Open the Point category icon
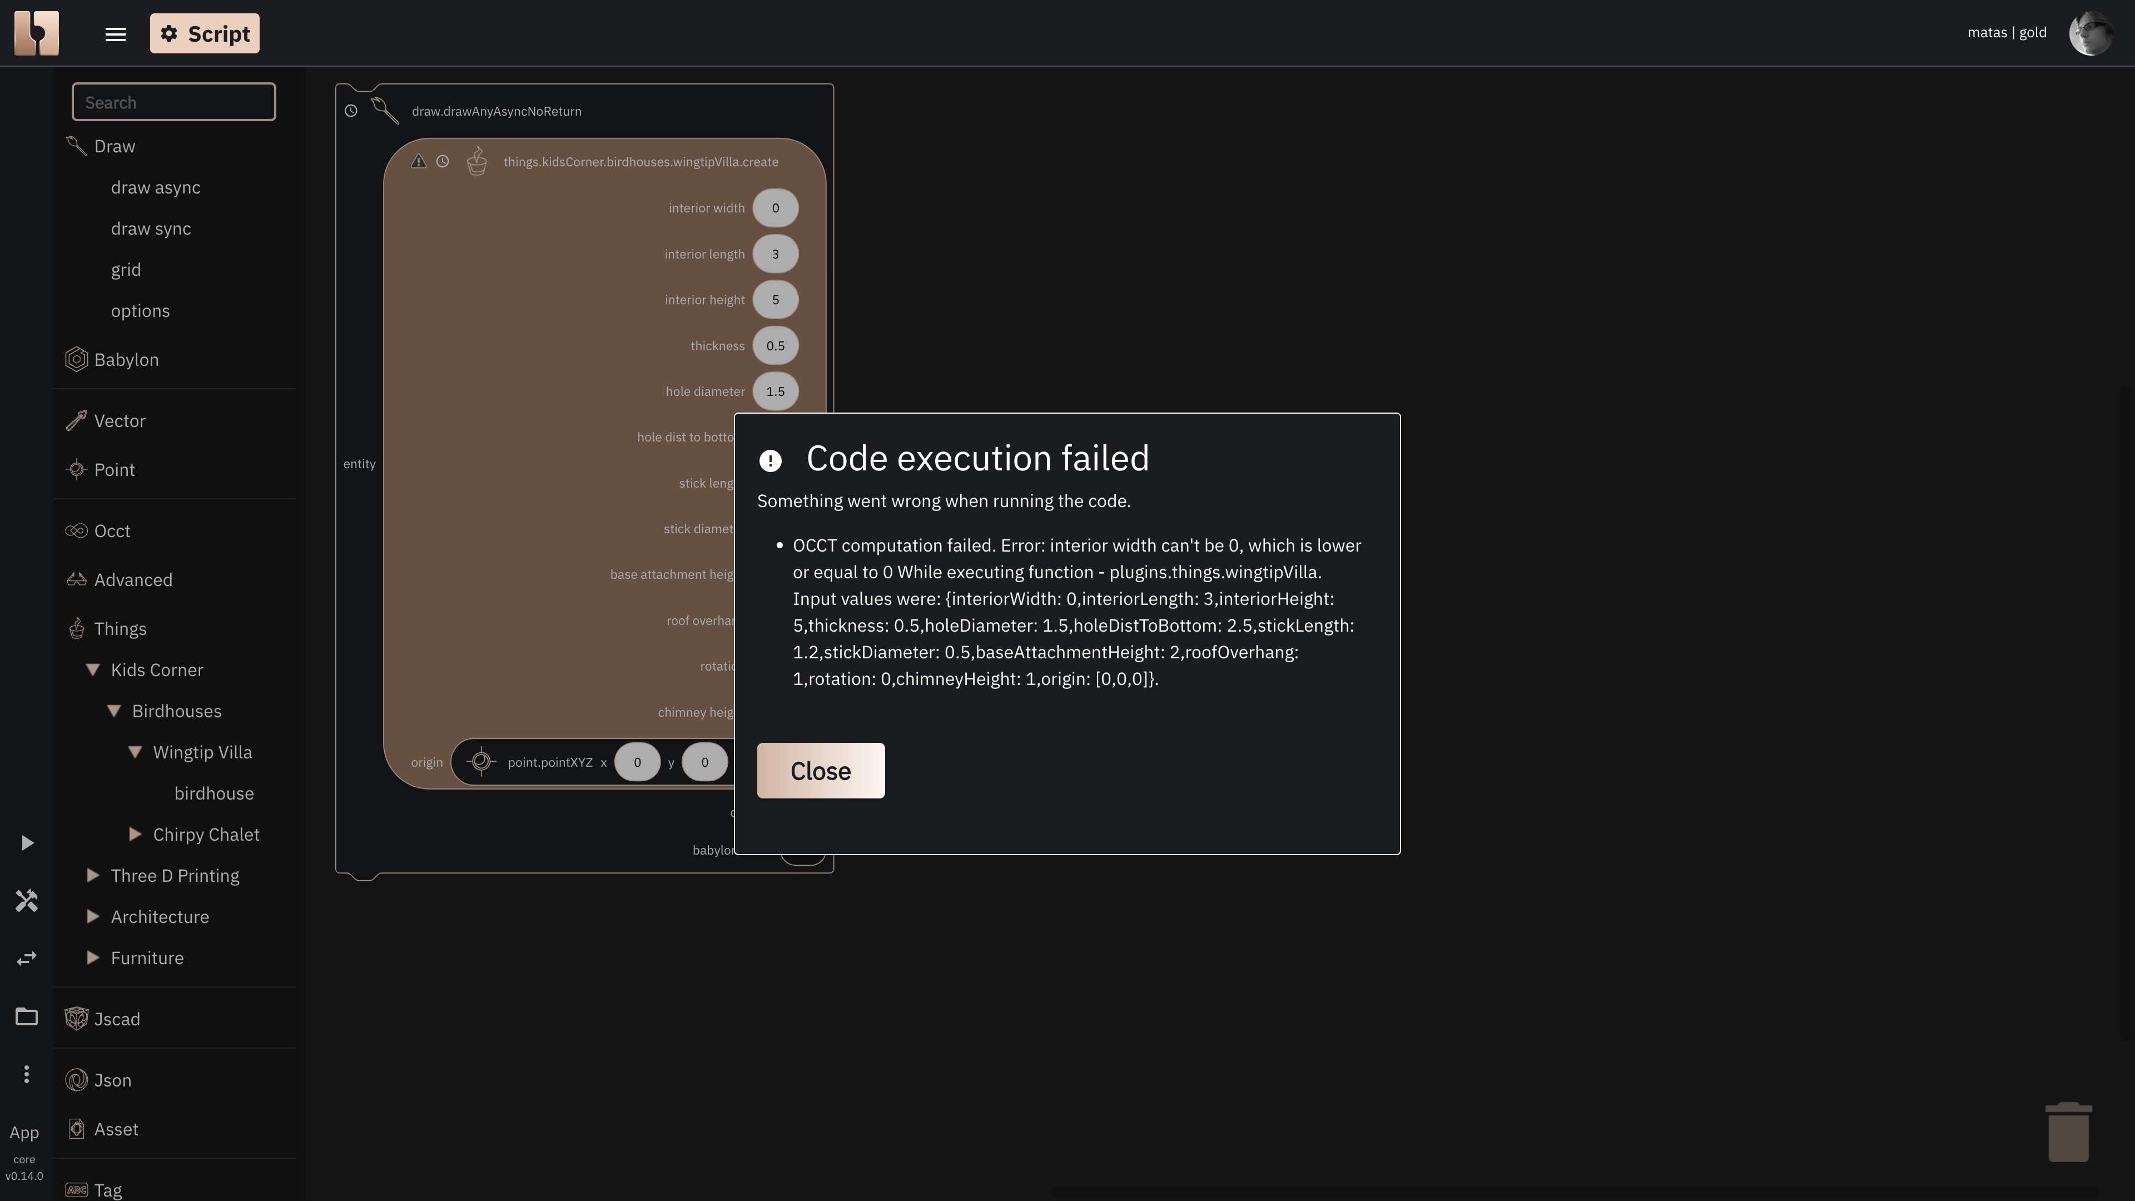Screen dimensions: 2135x1201 pyautogui.click(x=76, y=469)
